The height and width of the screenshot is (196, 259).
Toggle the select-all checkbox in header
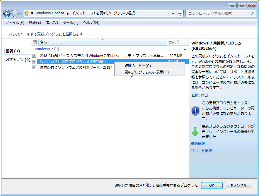tap(35, 42)
